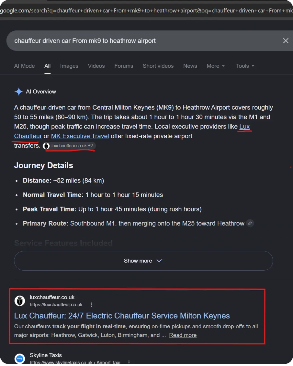This screenshot has height=366, width=293.
Task: Click the Normal Travel Time line
Action: (x=93, y=195)
